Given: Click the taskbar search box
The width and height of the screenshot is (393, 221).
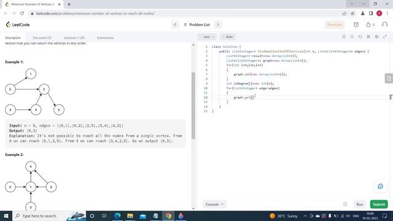Looking at the screenshot, I should point(49,215).
